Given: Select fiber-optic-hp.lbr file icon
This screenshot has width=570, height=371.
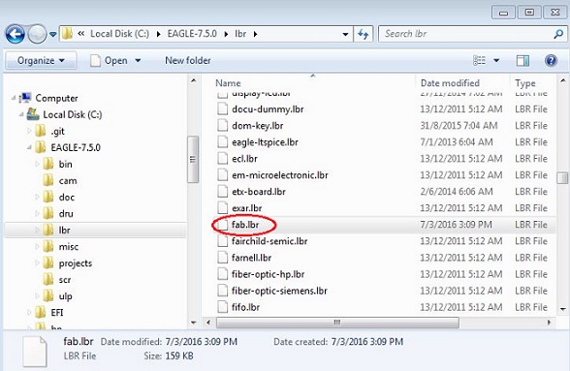Looking at the screenshot, I should click(223, 274).
